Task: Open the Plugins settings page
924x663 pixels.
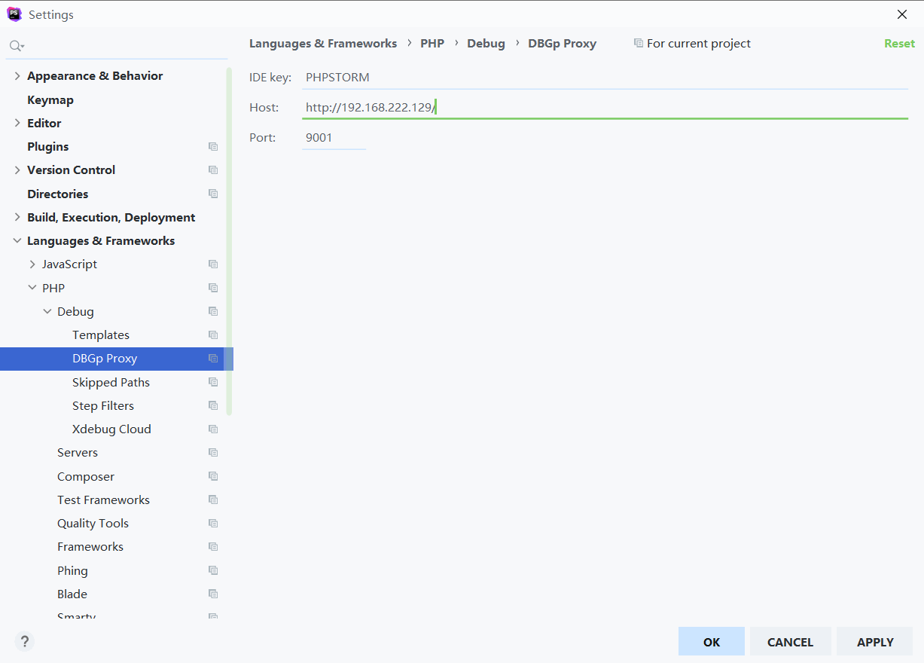Action: coord(48,147)
